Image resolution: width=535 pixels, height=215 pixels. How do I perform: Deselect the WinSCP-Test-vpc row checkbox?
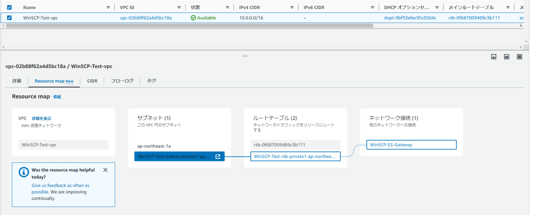9,18
